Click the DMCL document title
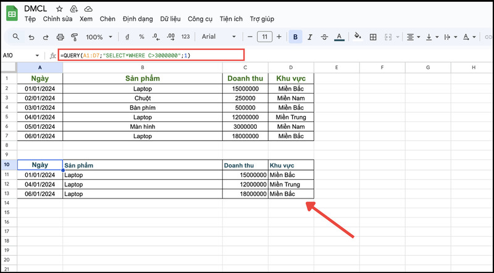494x273 pixels. coord(36,9)
